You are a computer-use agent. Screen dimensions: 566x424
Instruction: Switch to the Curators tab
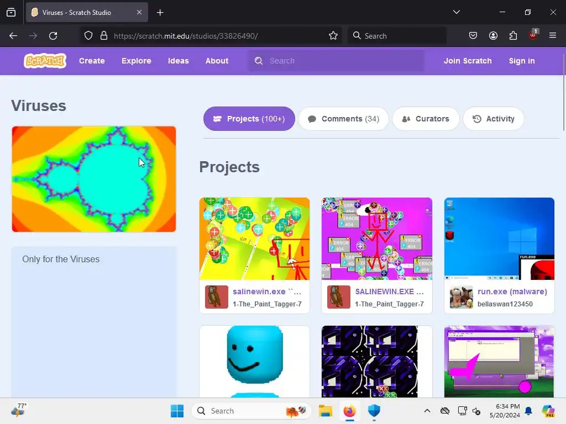coord(426,119)
